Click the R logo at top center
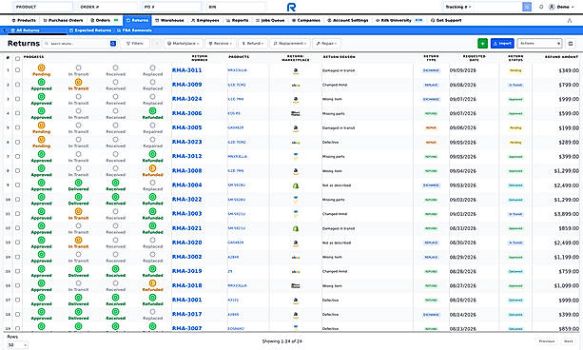 coord(291,7)
